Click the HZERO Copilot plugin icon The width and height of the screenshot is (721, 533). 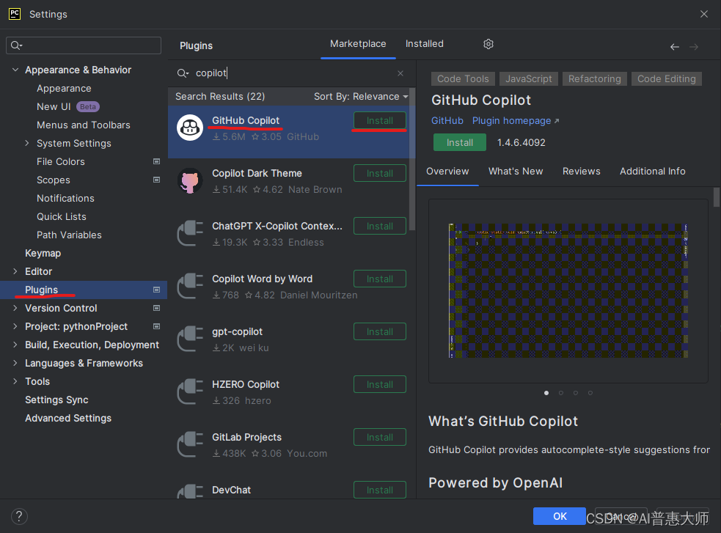coord(190,392)
